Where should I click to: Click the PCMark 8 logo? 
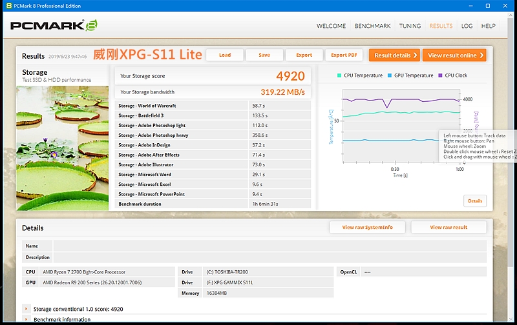tap(54, 25)
